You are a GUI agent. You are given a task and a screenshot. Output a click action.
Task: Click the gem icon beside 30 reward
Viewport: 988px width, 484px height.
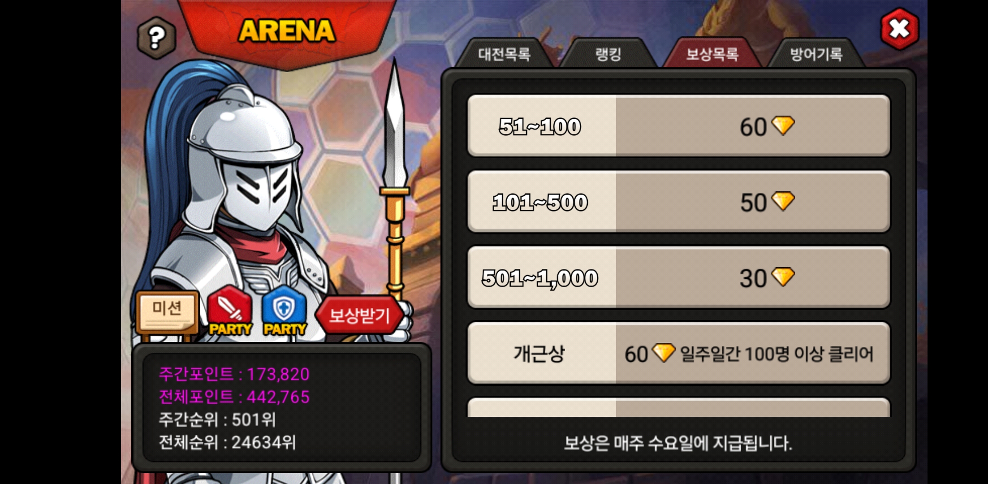point(783,277)
